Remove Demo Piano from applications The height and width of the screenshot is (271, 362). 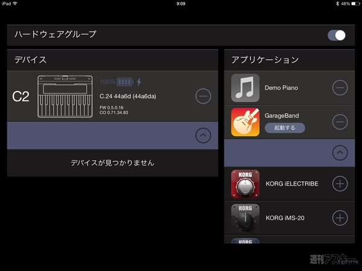340,87
